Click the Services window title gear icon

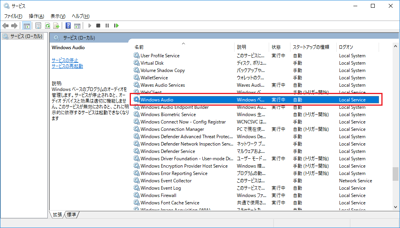6,5
